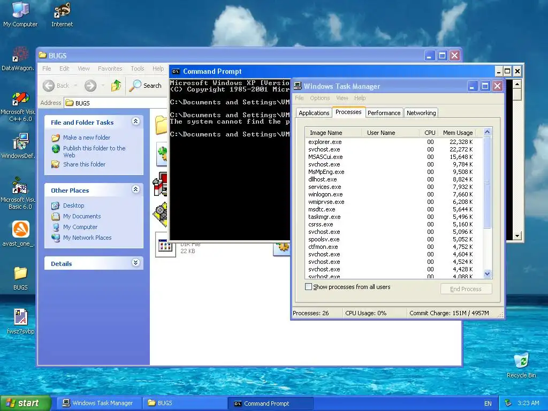Expand the Details panel

(136, 262)
